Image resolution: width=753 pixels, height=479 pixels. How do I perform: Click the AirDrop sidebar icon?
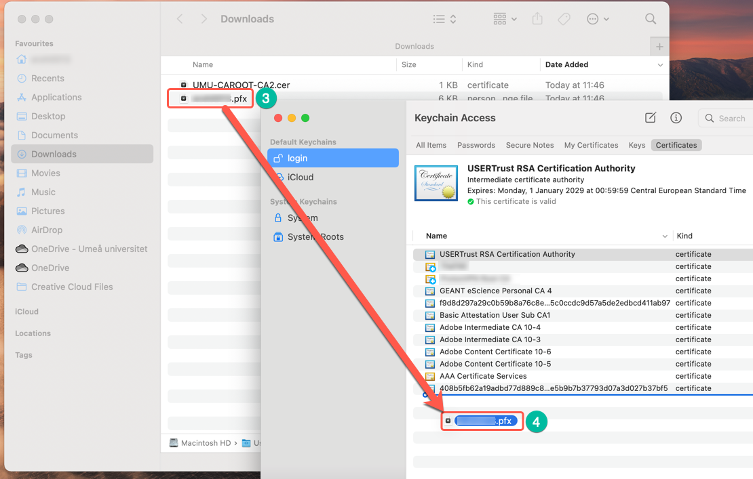coord(22,230)
